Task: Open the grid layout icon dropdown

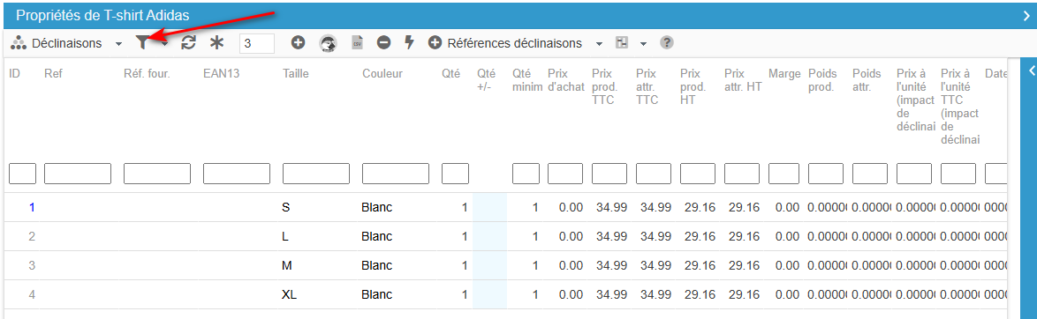Action: [x=644, y=44]
